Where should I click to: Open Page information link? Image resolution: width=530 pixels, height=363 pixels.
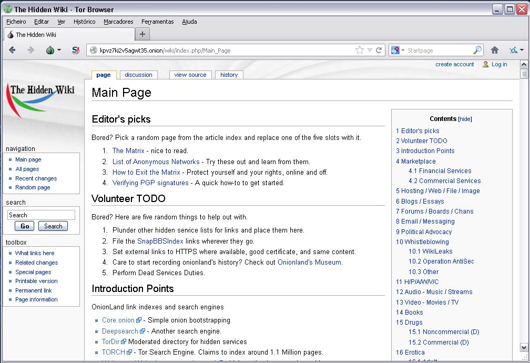click(36, 299)
